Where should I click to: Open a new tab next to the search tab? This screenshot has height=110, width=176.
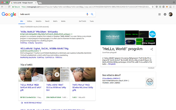pyautogui.click(x=40, y=3)
